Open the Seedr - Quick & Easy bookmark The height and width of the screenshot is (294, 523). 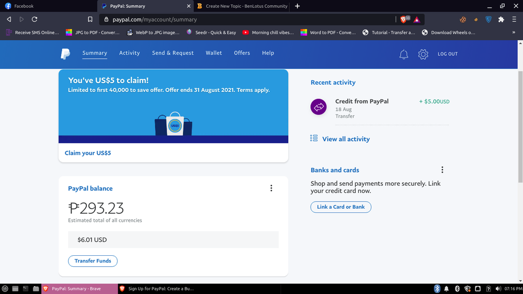point(211,32)
